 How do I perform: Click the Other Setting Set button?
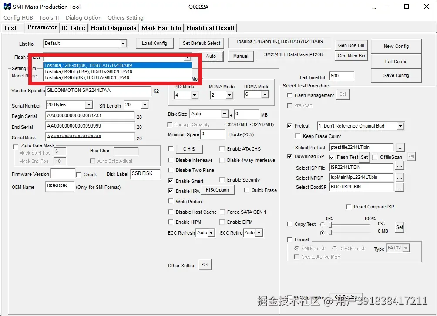pyautogui.click(x=205, y=265)
